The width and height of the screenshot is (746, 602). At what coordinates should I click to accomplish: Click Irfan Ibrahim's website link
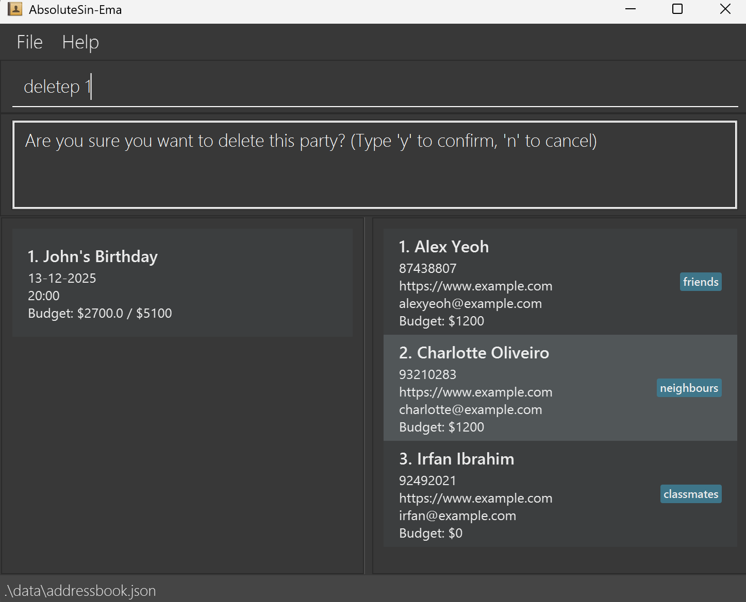click(x=475, y=498)
